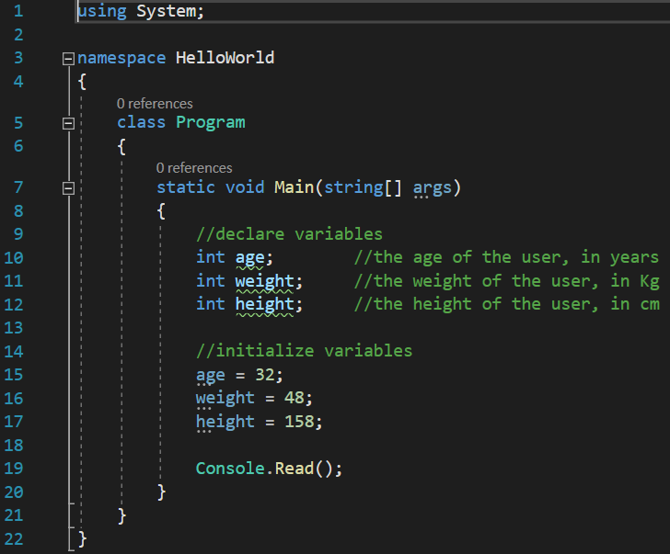Click the value '48' on line 16

pos(295,398)
